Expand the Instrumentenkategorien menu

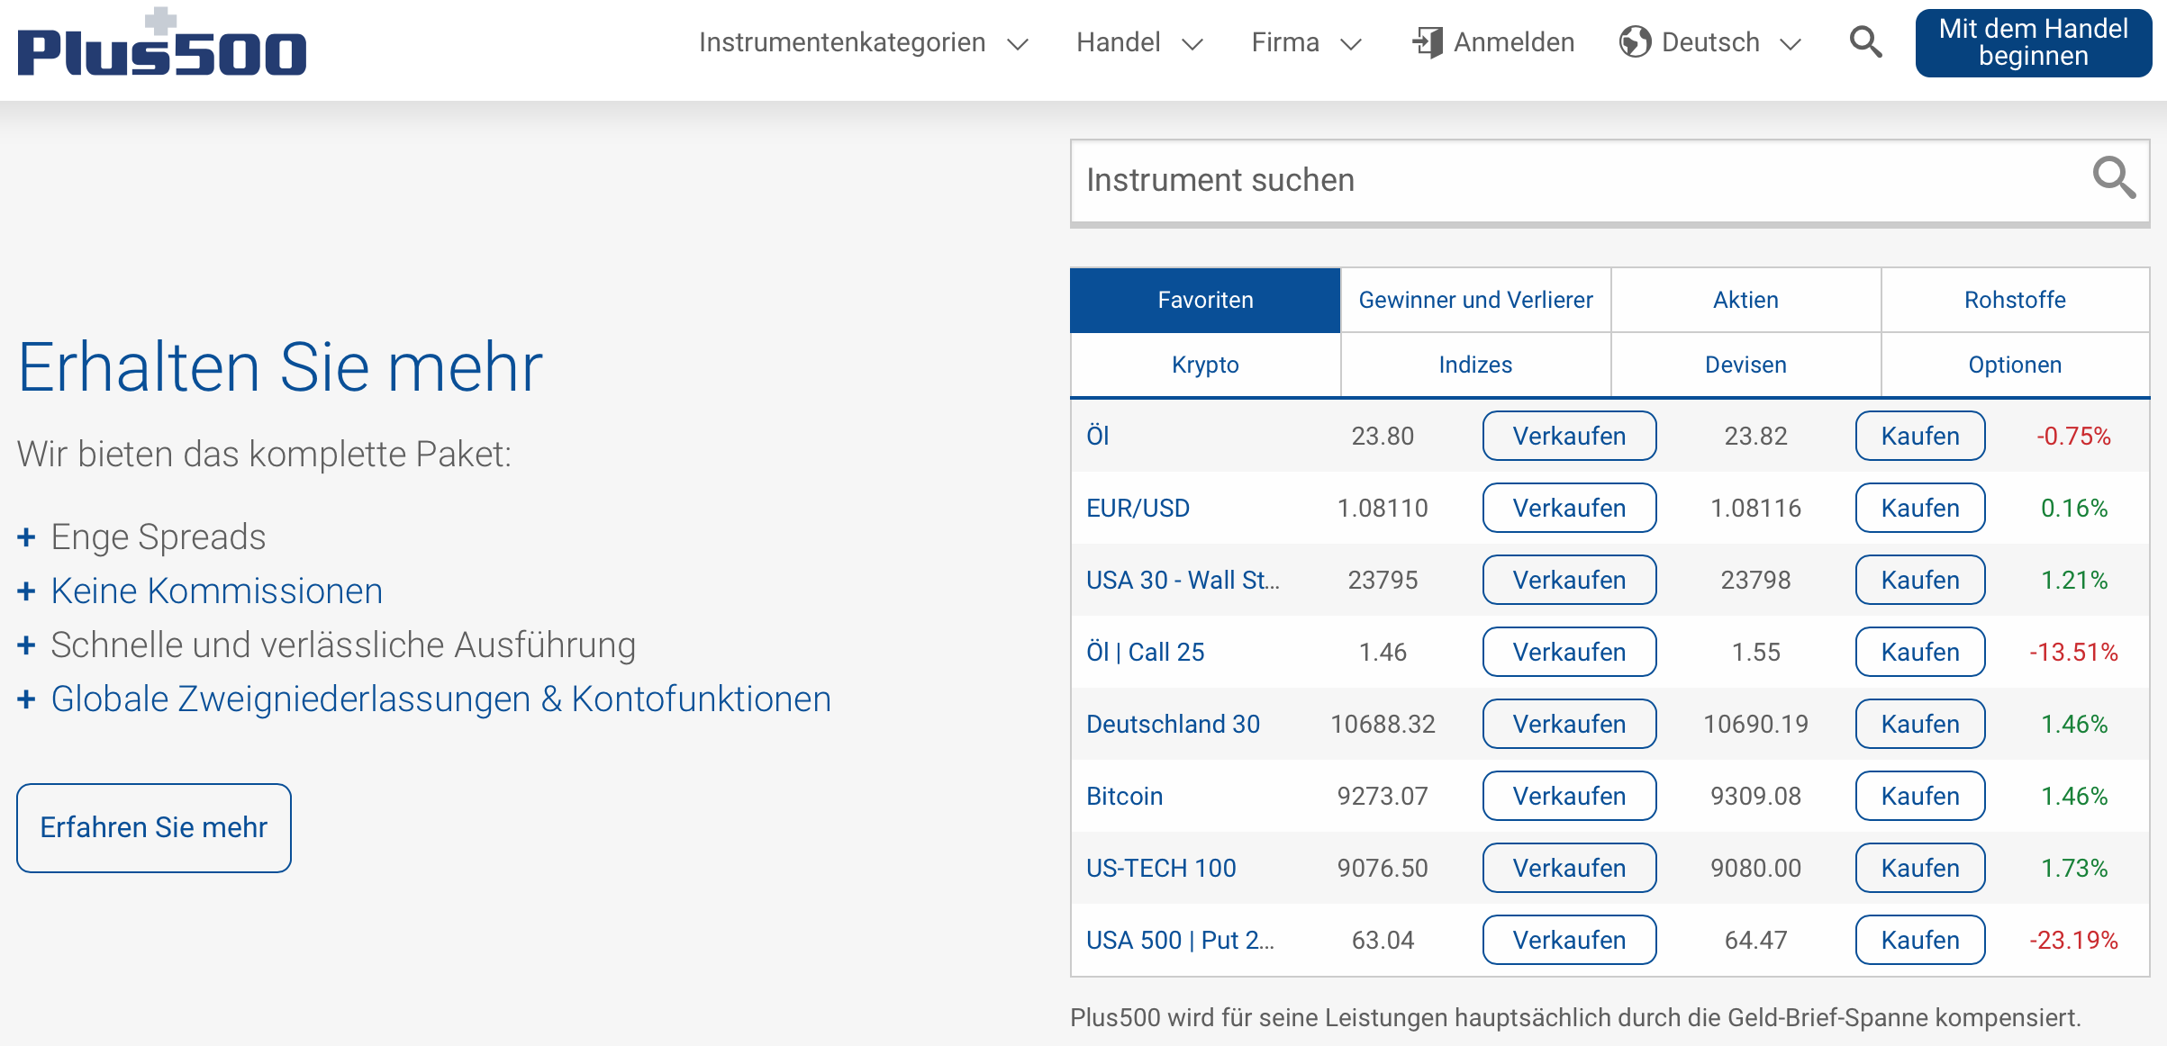tap(864, 42)
